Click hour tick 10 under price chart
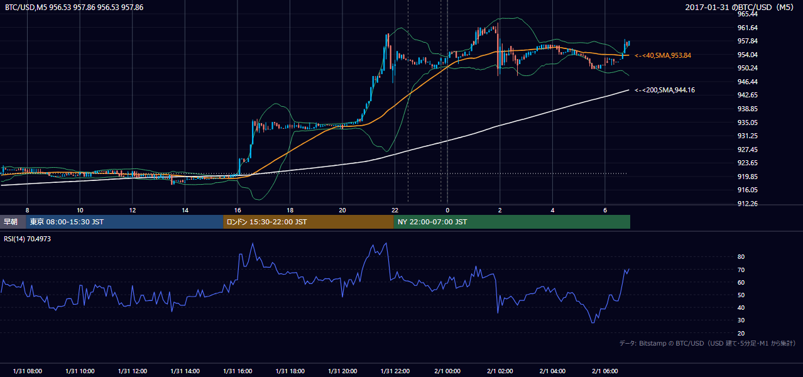 coord(80,210)
